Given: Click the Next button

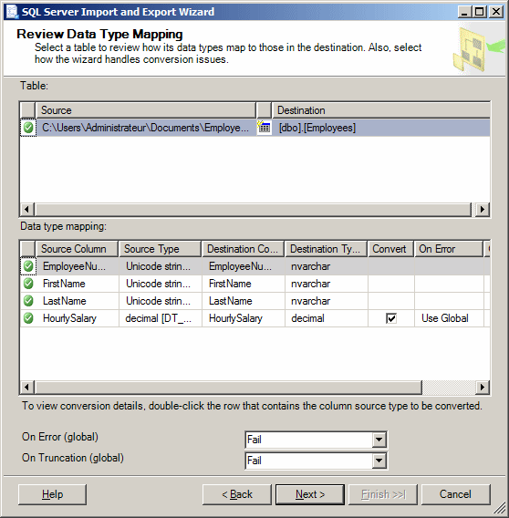Looking at the screenshot, I should coord(310,494).
